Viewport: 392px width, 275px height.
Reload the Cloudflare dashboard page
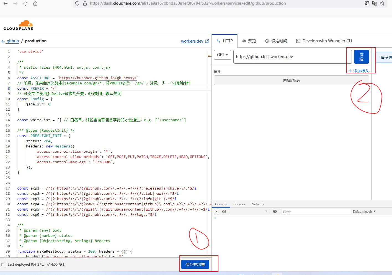coord(25,4)
